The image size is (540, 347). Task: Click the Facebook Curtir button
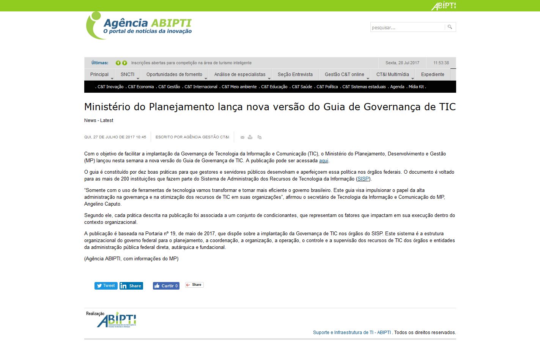point(166,286)
